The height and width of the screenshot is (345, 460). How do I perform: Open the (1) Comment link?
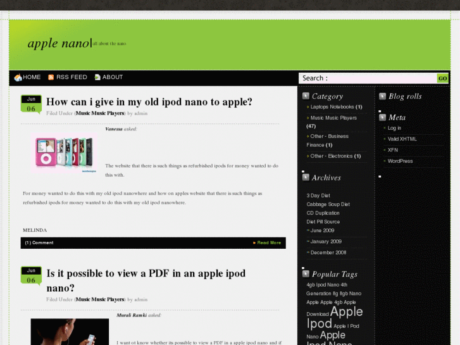point(39,243)
